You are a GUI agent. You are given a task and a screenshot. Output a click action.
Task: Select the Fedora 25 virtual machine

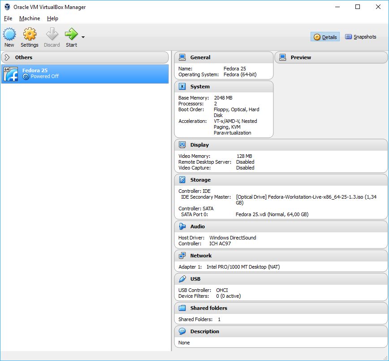[85, 74]
